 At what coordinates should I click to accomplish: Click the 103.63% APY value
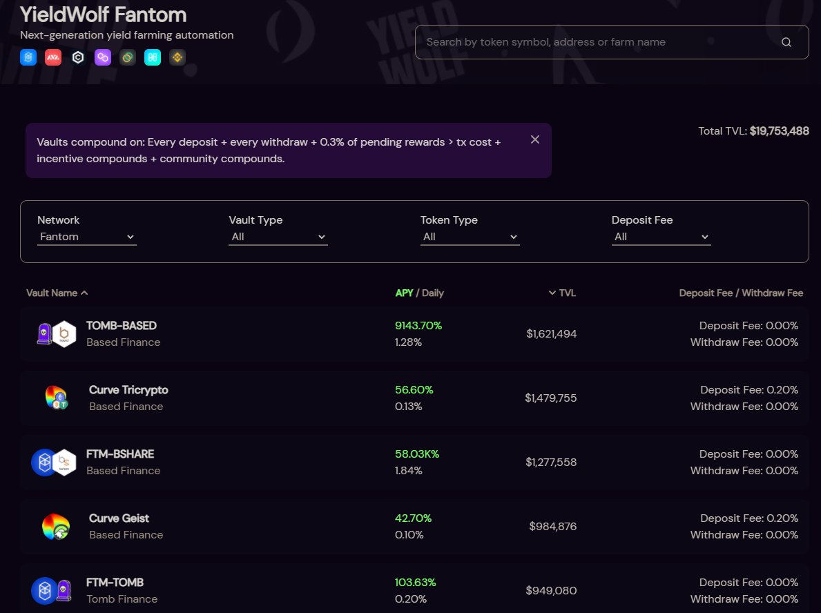point(415,582)
